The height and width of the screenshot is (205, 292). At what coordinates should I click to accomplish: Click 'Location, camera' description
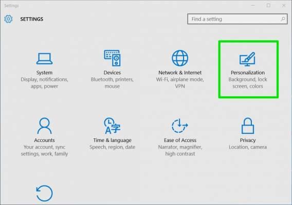[248, 147]
